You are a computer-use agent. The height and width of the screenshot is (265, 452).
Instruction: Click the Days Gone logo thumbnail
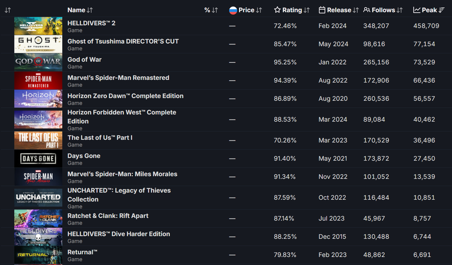(x=38, y=159)
